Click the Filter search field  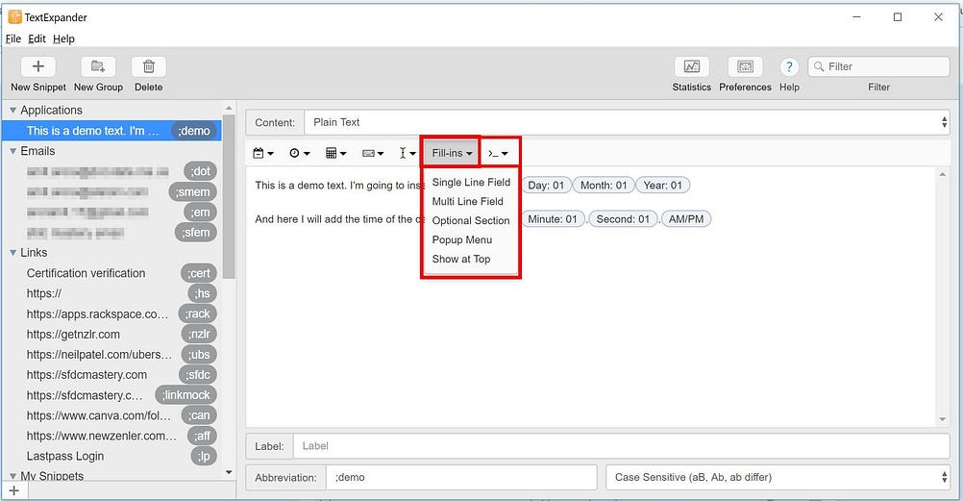(x=878, y=66)
